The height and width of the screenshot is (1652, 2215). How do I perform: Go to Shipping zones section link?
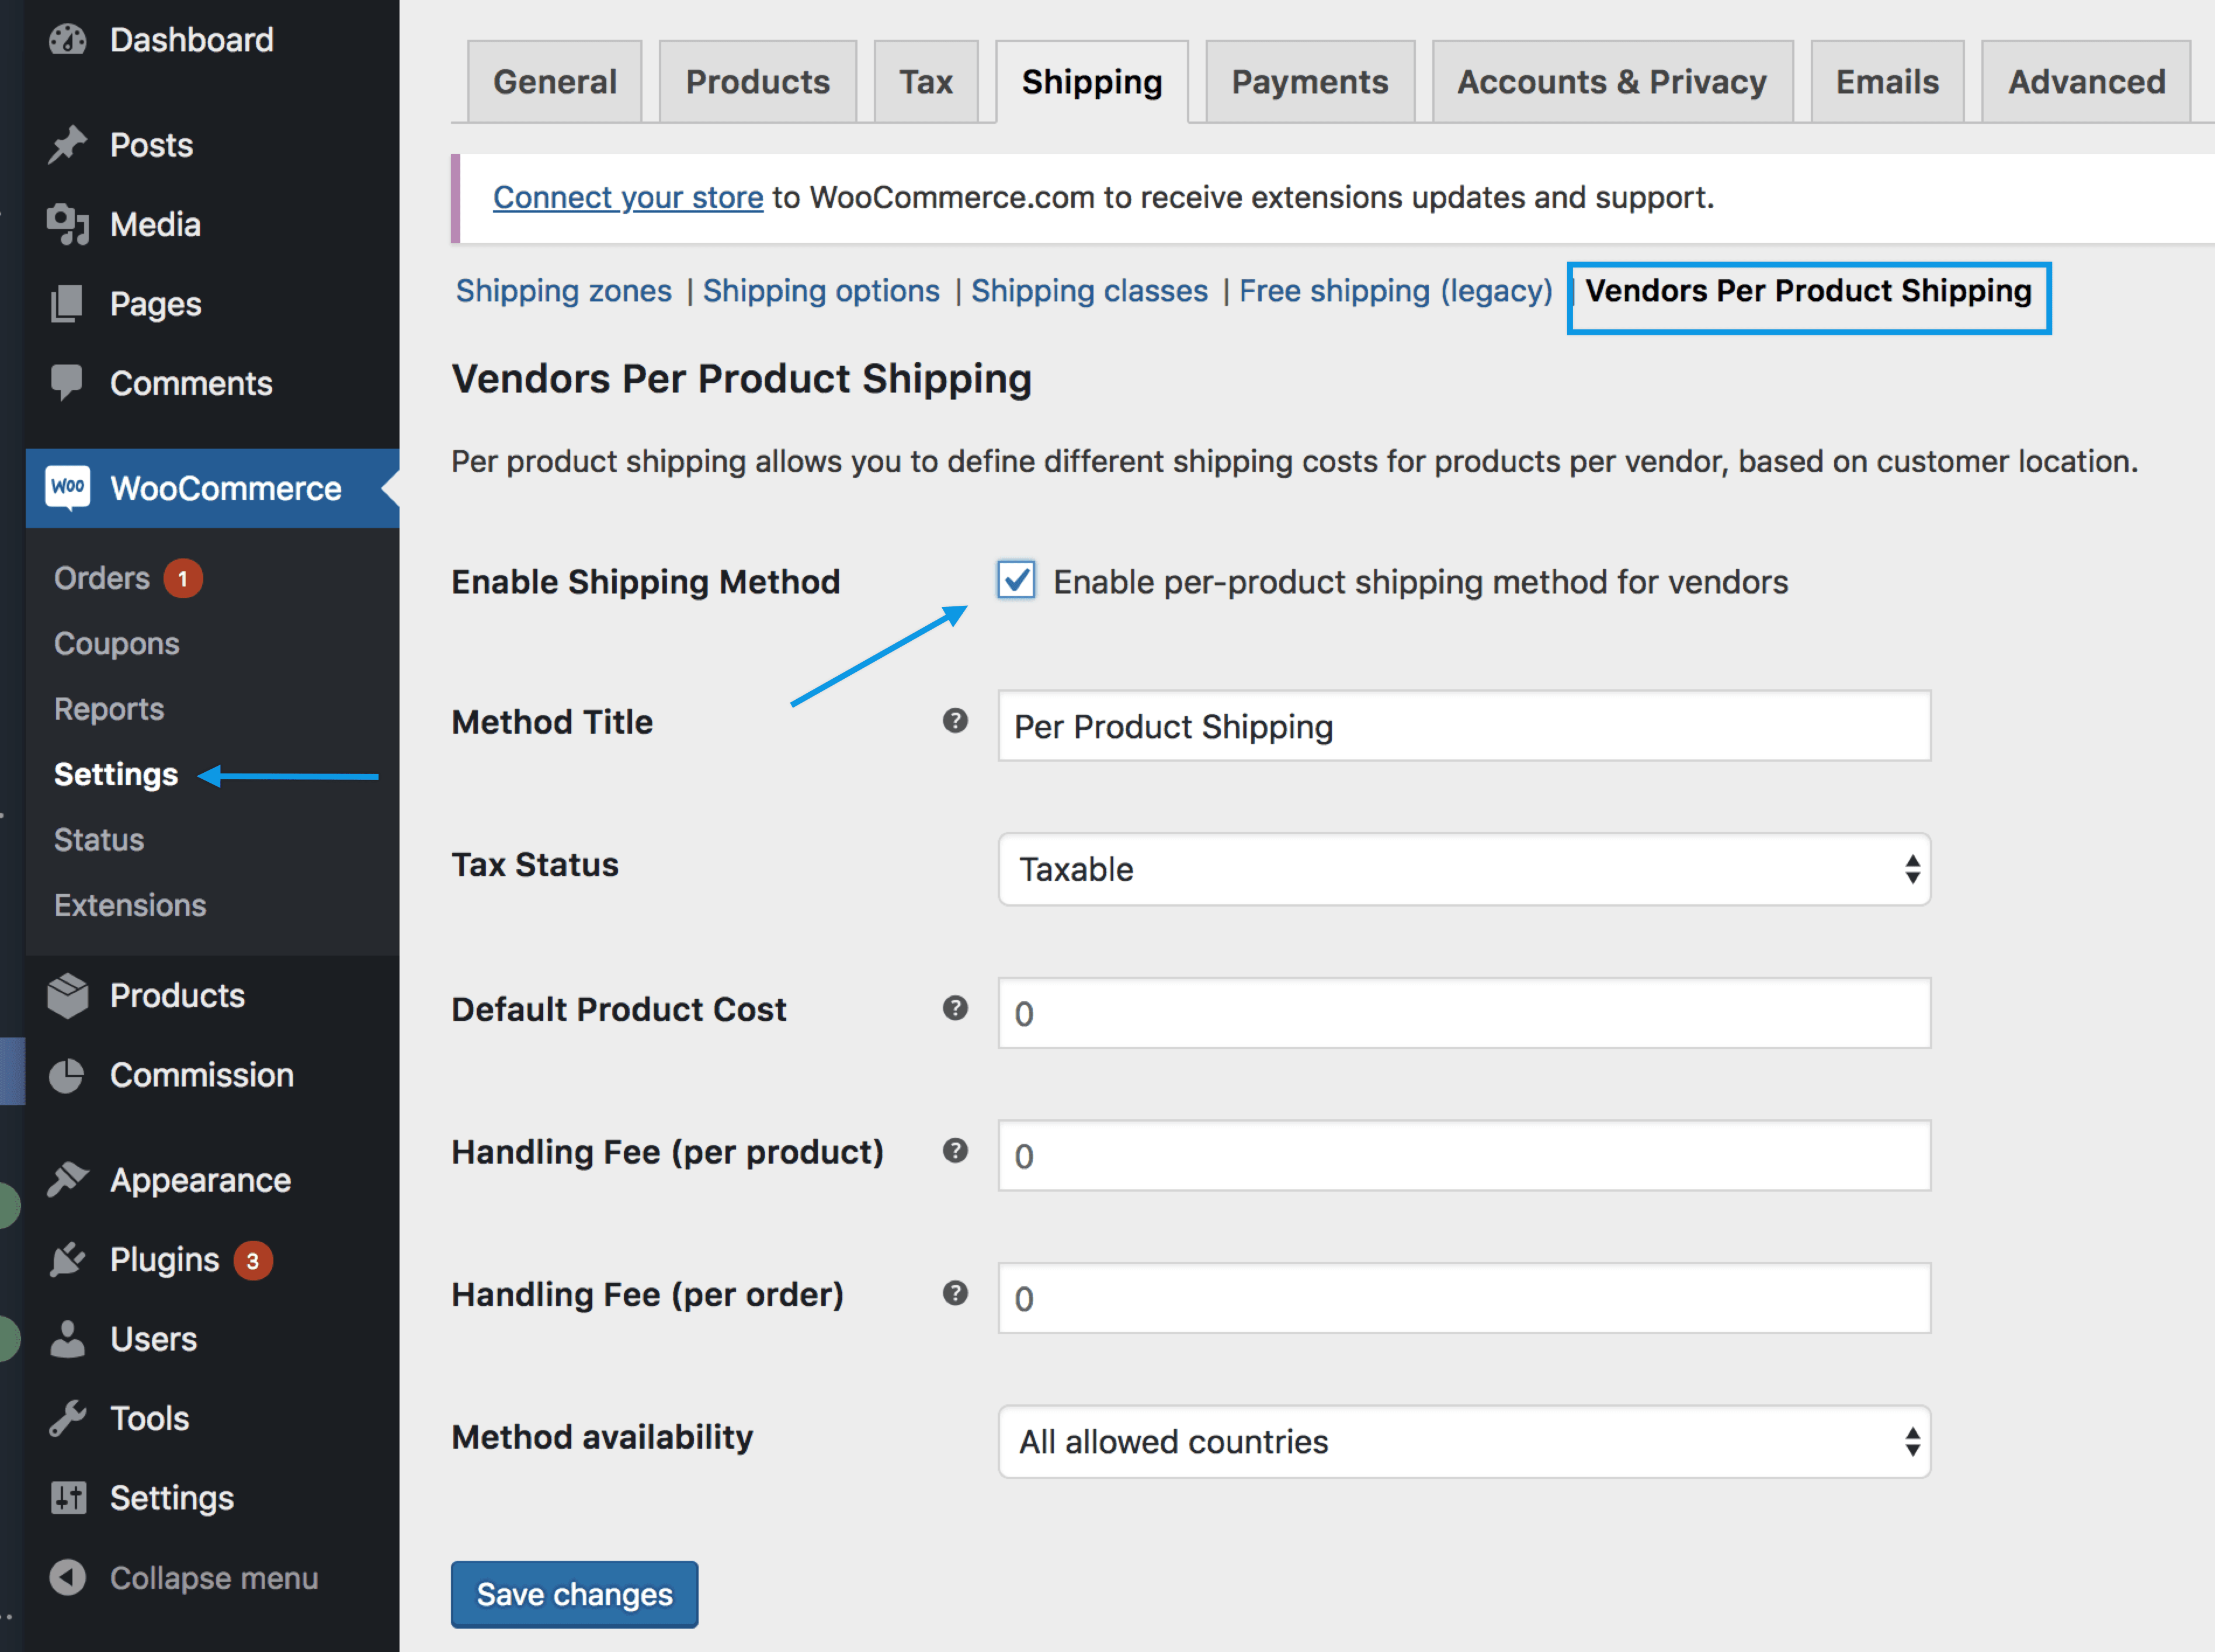click(563, 291)
